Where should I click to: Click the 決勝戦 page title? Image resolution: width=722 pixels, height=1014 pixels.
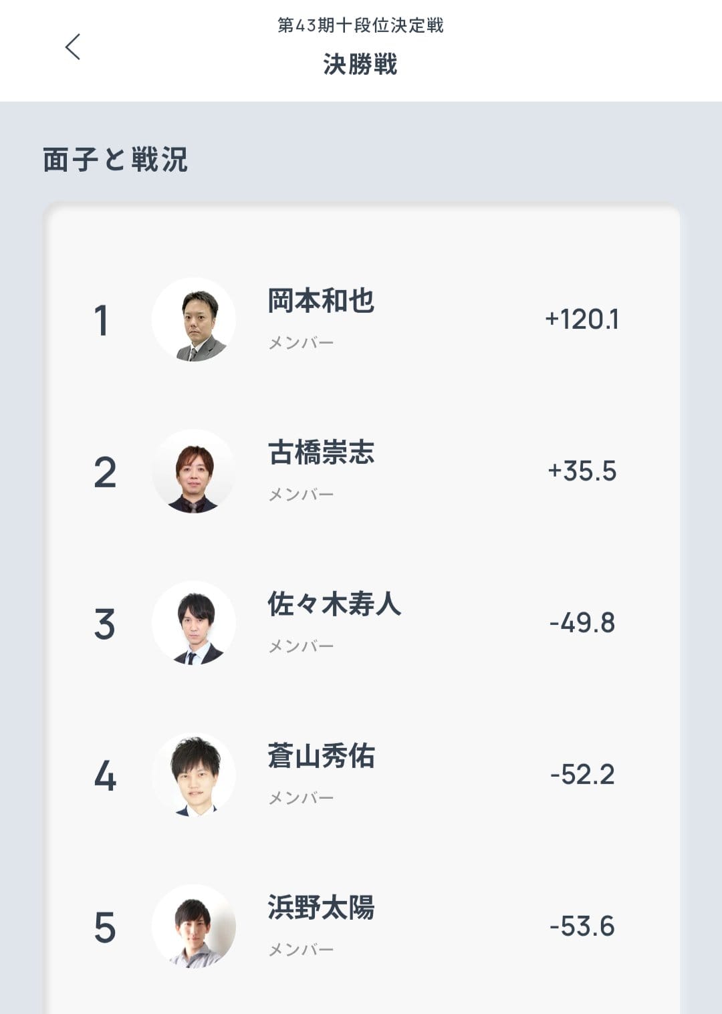click(360, 64)
